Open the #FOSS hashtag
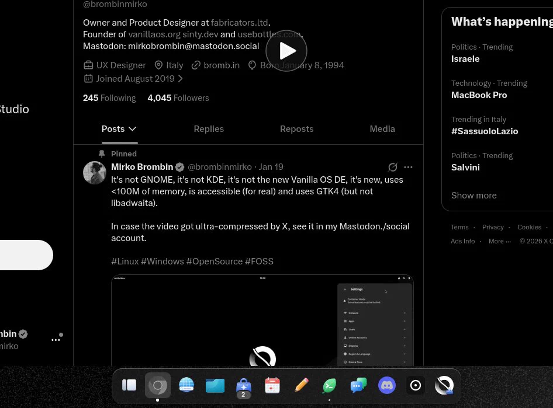The image size is (553, 408). pyautogui.click(x=259, y=261)
